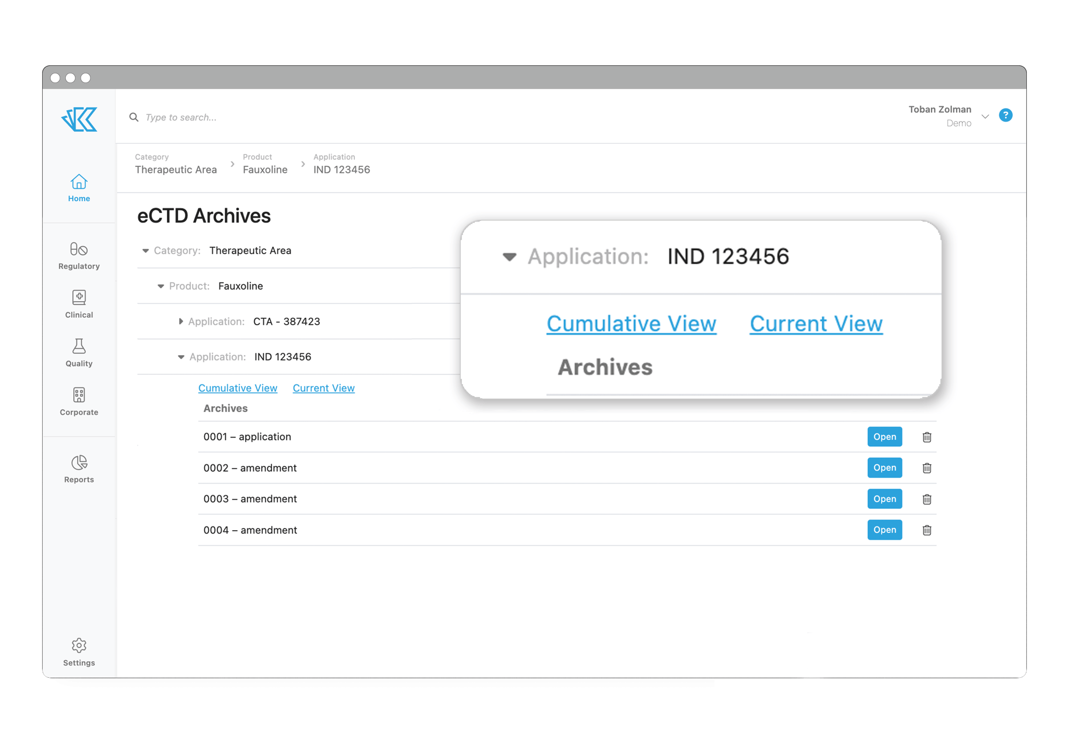Delete the 0002 – amendment archive
This screenshot has height=734, width=1069.
[927, 468]
